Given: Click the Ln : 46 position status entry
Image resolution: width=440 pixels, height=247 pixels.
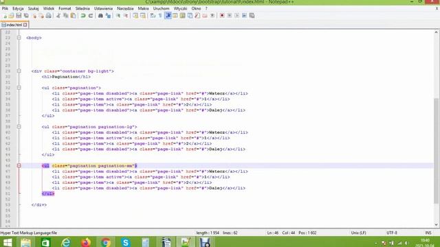Looking at the screenshot, I should click(273, 233).
